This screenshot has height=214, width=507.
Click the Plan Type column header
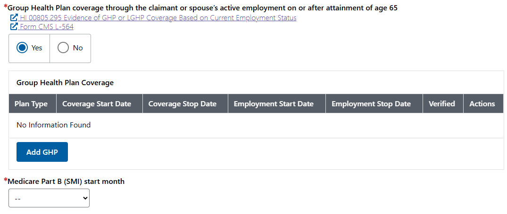coord(31,104)
